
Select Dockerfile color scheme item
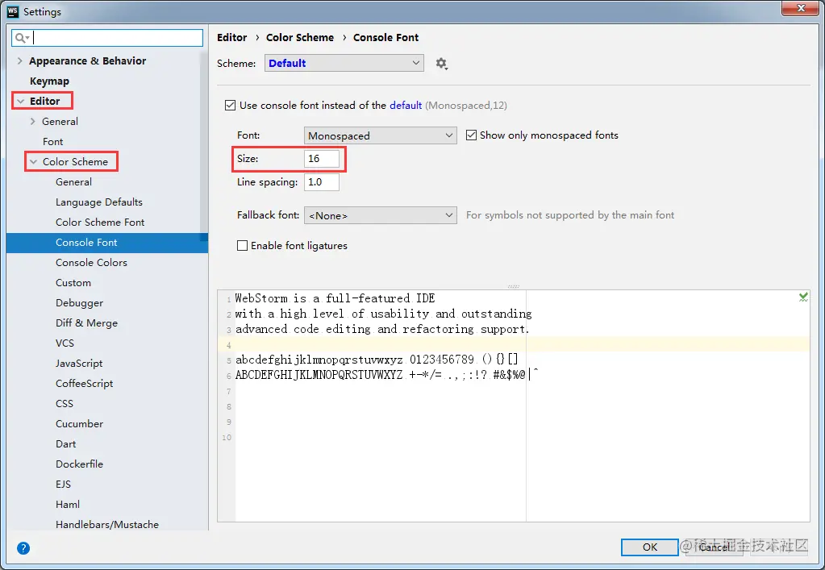80,464
